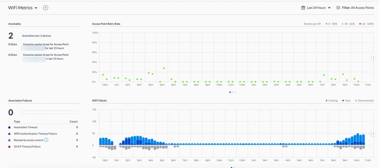The image size is (379, 168).
Task: Click the Association Failures progress bar
Action: [x=50, y=112]
